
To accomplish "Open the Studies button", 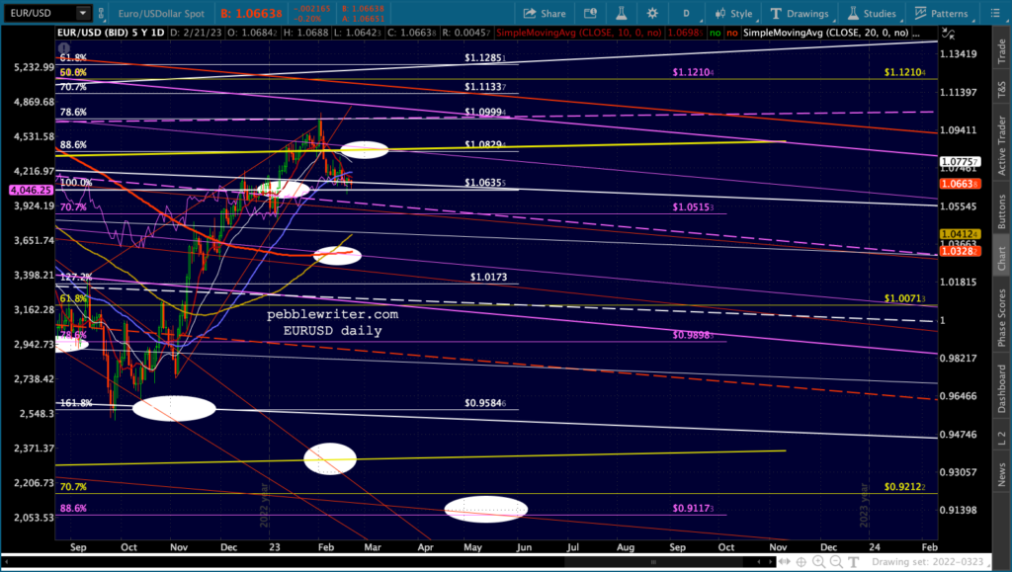I will 867,14.
